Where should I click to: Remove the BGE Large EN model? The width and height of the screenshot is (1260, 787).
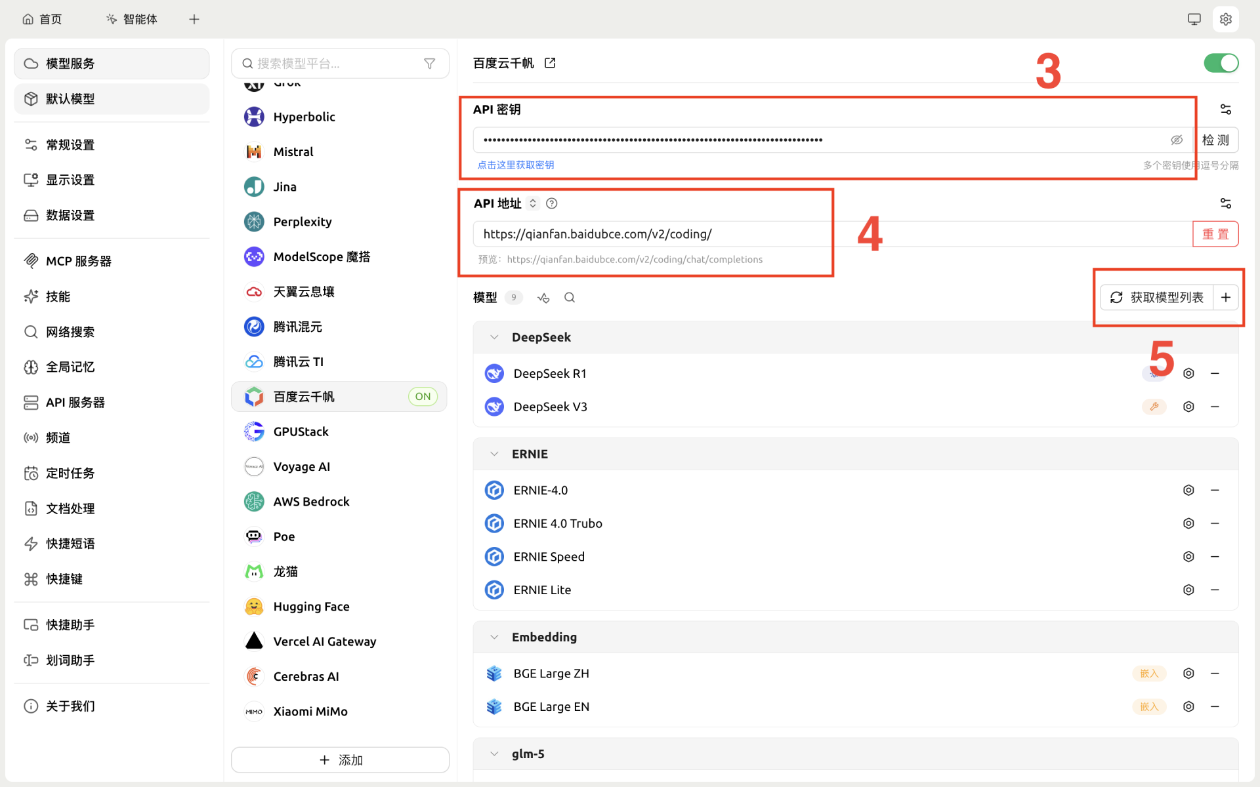1215,706
